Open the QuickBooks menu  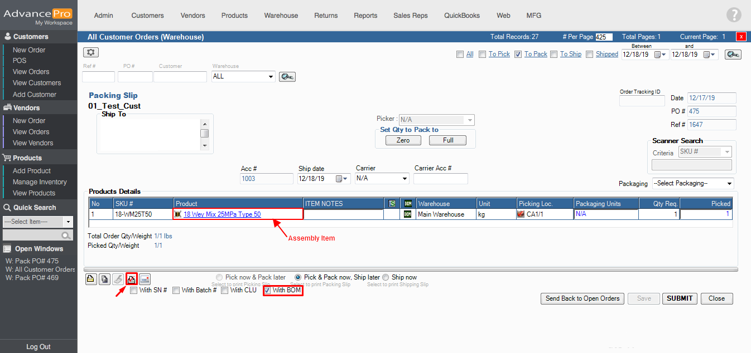point(461,16)
